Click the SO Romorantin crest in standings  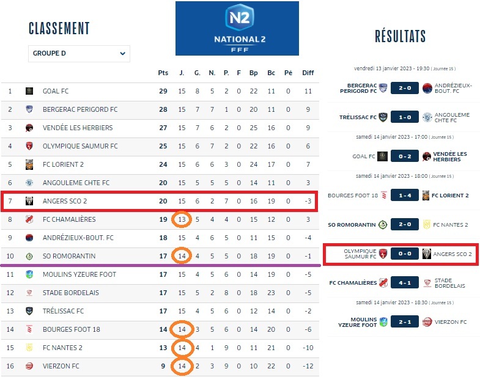(29, 256)
